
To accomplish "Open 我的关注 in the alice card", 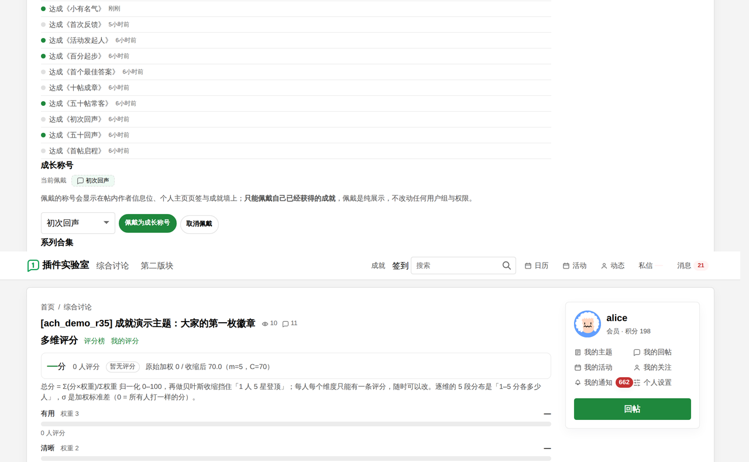I will (652, 367).
